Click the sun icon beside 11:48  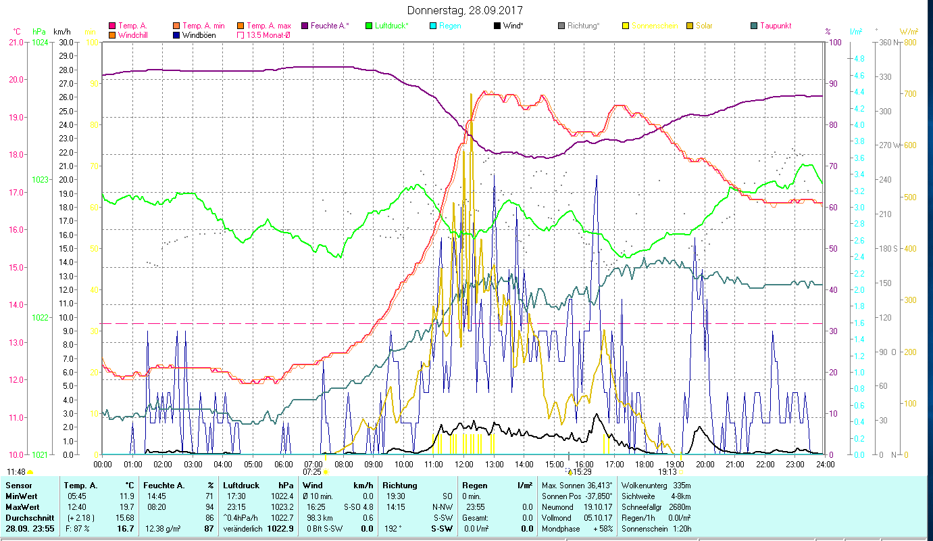(30, 471)
